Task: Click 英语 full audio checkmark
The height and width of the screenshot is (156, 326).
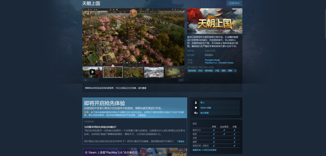Action: click(x=224, y=134)
